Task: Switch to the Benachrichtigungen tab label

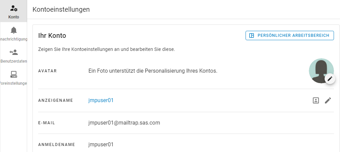Action: tap(14, 39)
